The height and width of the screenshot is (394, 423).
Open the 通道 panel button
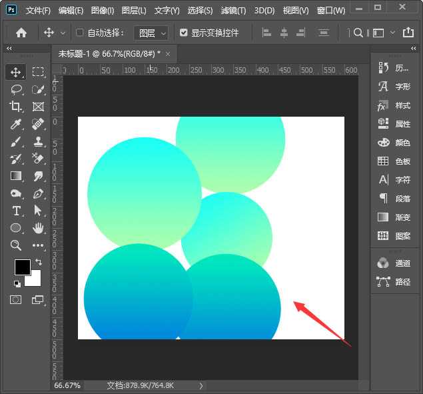394,263
